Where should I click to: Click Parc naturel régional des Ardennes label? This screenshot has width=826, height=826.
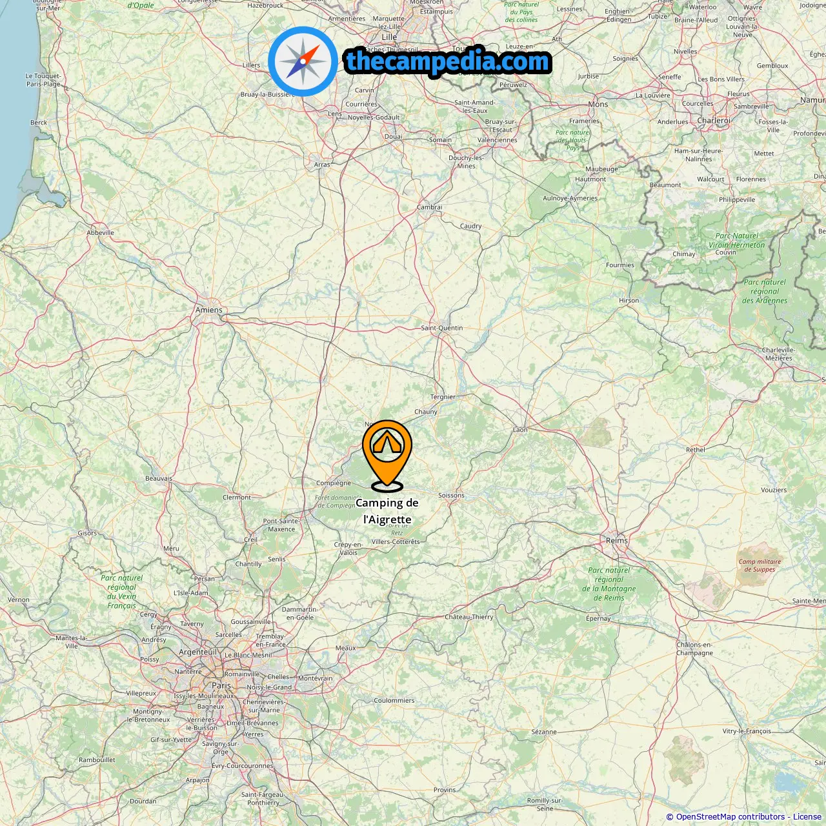[765, 291]
